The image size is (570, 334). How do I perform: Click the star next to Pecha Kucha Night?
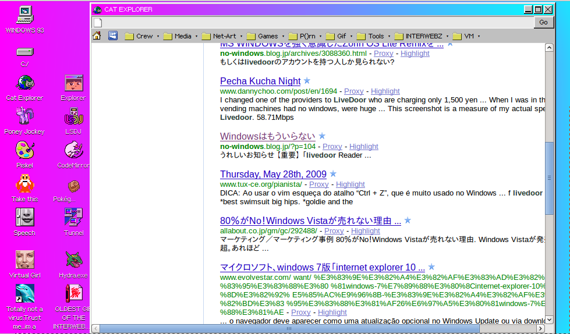(x=307, y=80)
